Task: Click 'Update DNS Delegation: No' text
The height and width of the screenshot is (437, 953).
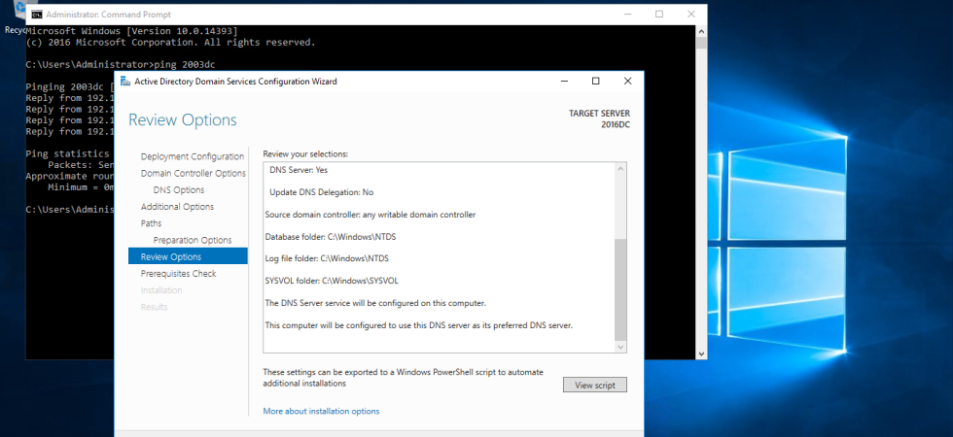Action: (x=322, y=192)
